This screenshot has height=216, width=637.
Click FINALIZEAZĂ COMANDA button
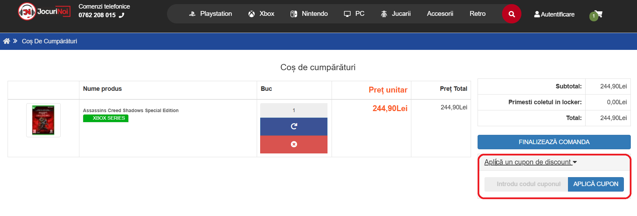click(x=554, y=142)
